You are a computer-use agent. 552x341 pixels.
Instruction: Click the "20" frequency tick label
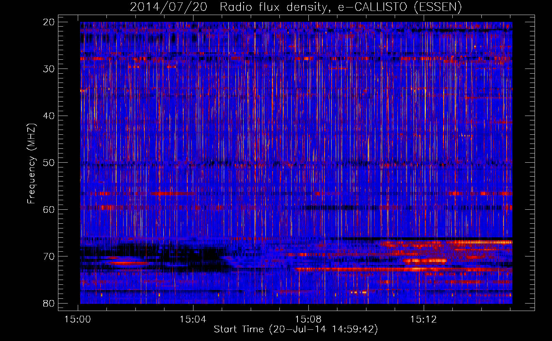(x=49, y=22)
